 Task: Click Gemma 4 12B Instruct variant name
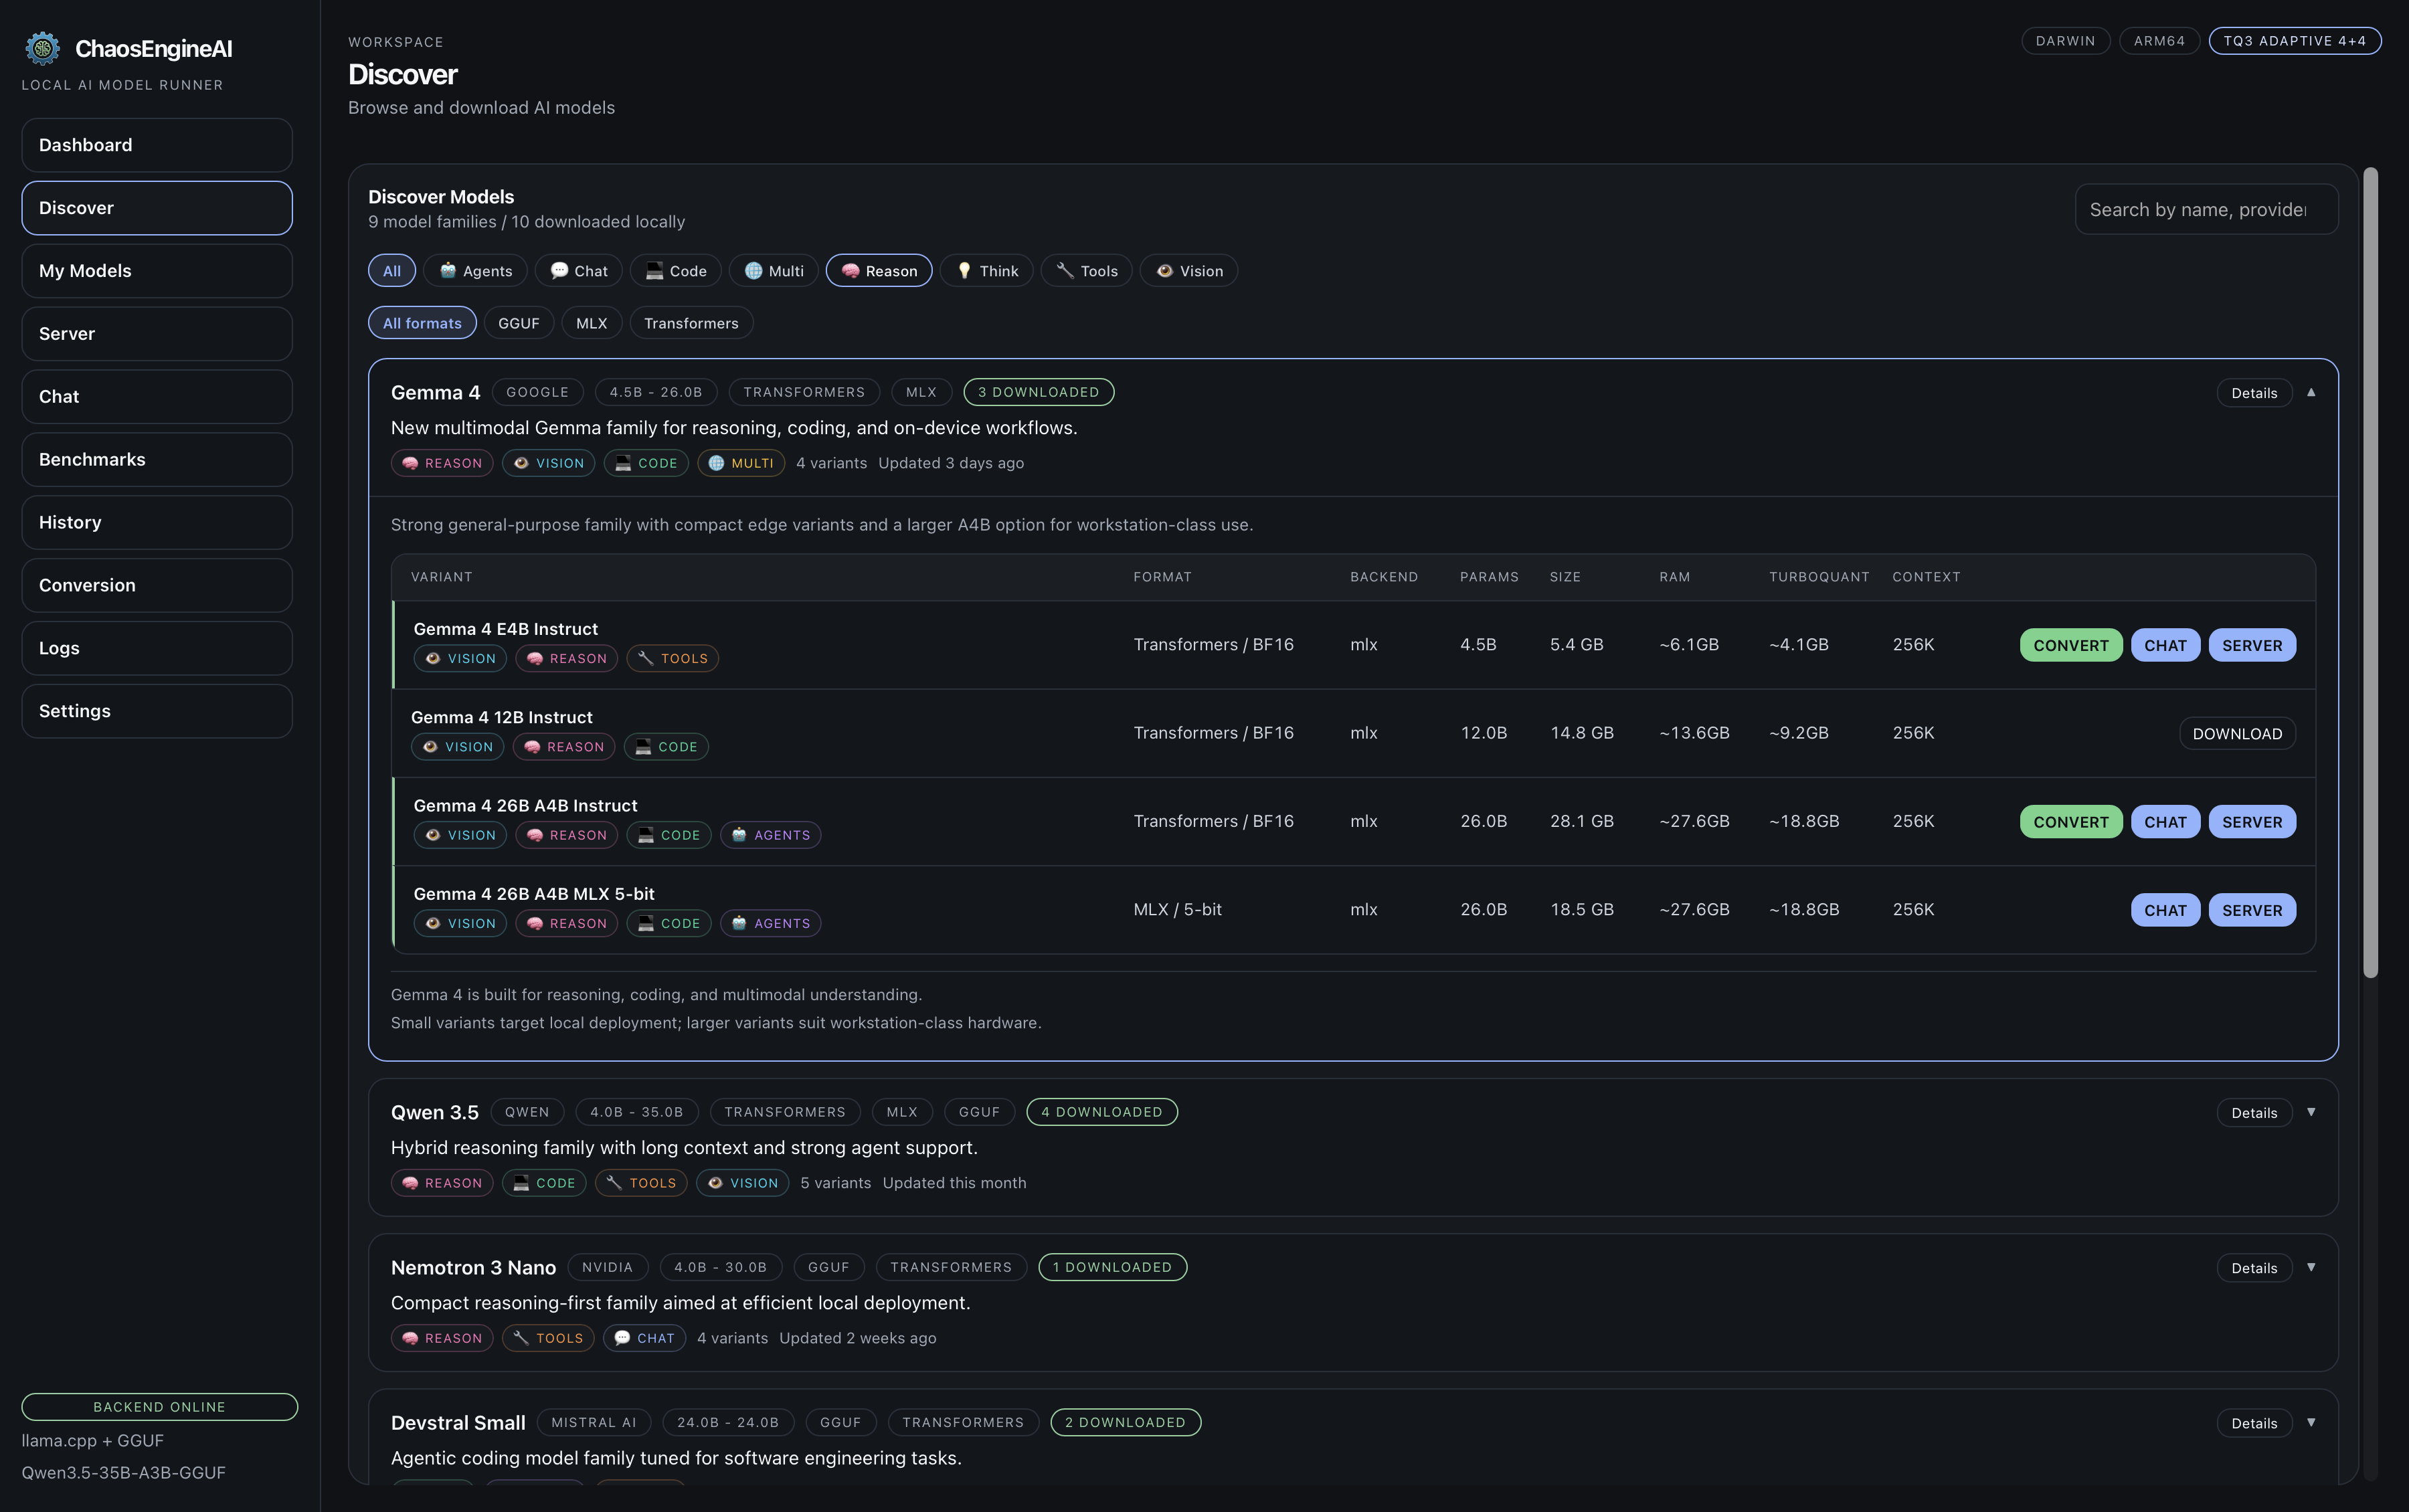[502, 717]
